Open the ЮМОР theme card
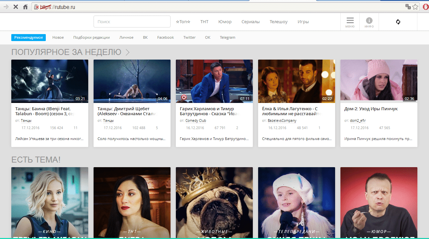429x239 pixels. (x=379, y=203)
